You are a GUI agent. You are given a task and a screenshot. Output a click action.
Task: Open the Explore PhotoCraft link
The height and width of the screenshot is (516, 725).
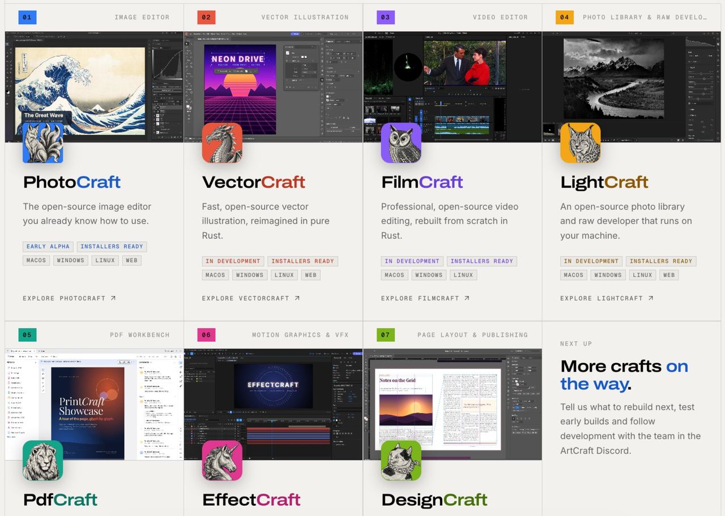point(69,298)
